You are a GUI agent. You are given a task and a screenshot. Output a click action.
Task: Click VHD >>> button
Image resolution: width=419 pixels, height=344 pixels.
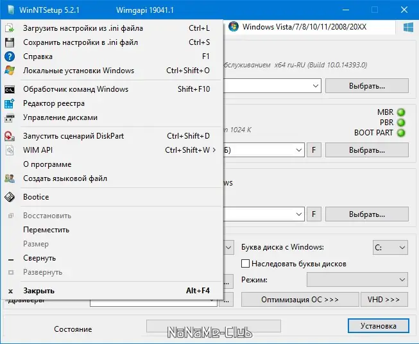click(x=384, y=299)
